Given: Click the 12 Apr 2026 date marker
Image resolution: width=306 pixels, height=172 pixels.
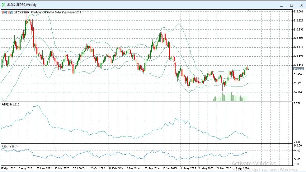Looking at the screenshot, I should tap(241, 168).
